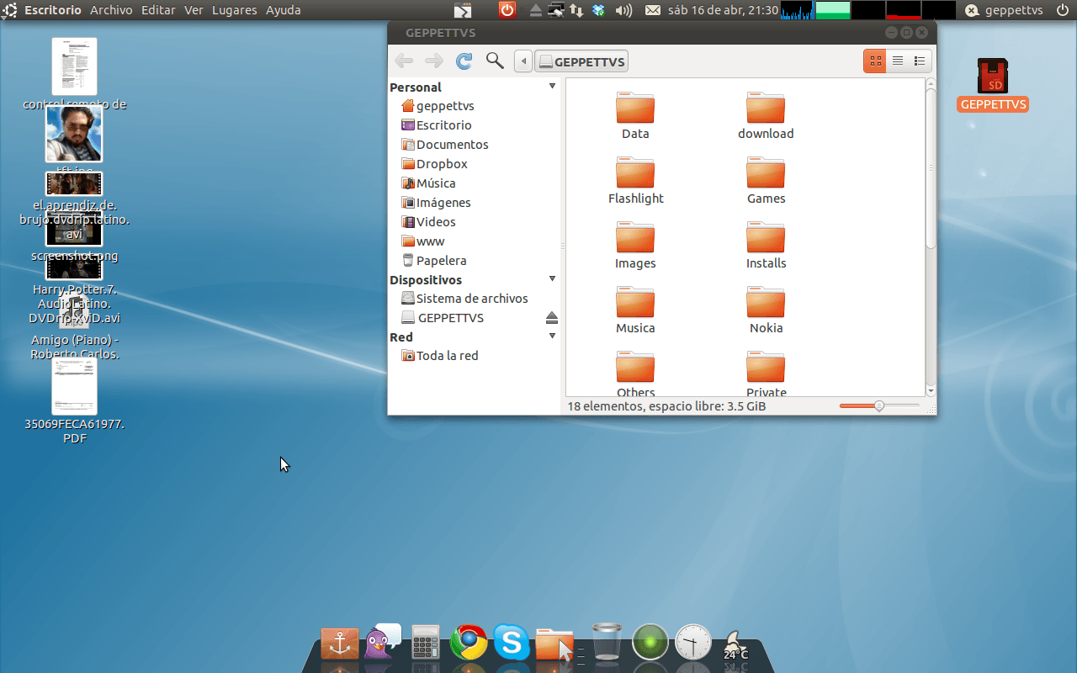Reload the GEPPETTVS folder view
This screenshot has height=673, width=1077.
[x=464, y=61]
